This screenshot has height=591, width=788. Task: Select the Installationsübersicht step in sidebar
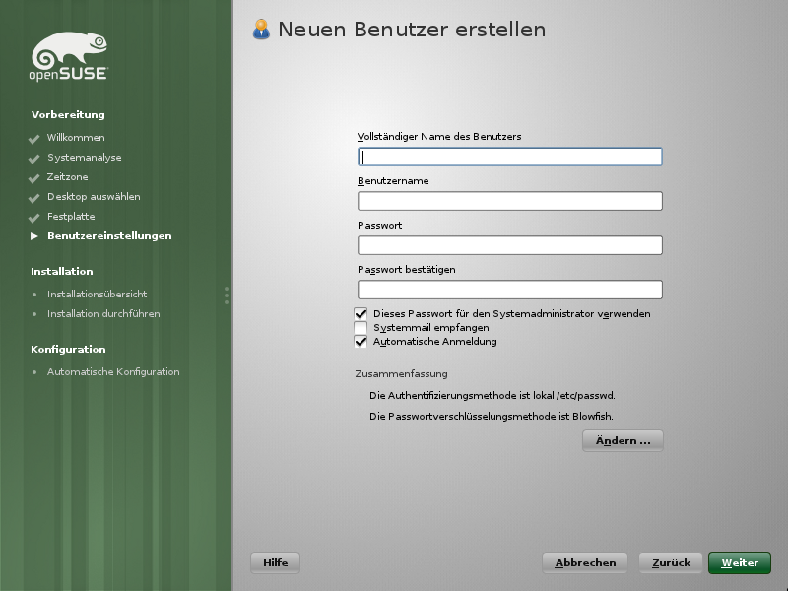click(x=97, y=295)
